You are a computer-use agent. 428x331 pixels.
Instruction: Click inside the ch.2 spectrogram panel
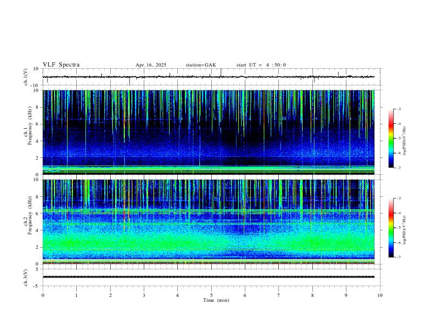coord(209,222)
